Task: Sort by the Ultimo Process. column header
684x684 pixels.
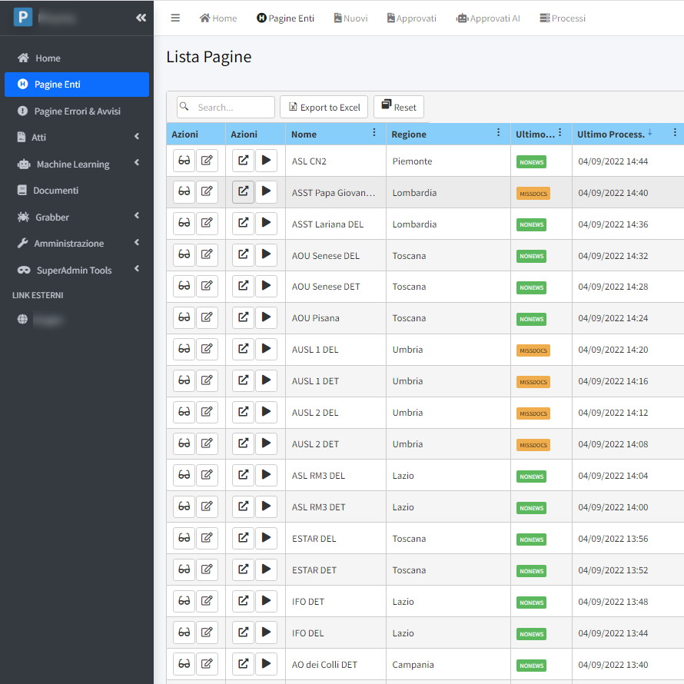Action: coord(611,134)
